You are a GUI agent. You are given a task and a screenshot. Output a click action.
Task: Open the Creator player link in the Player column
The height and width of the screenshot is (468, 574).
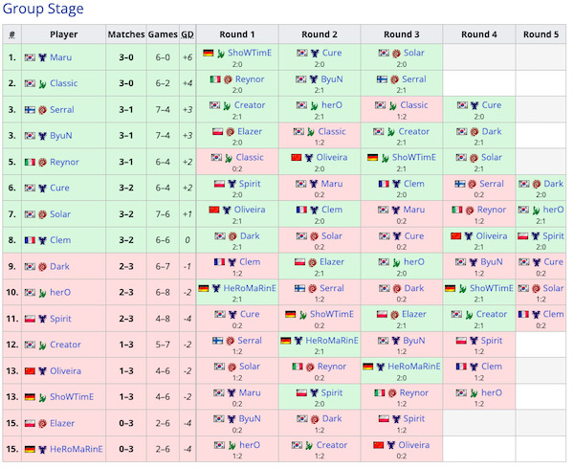65,345
